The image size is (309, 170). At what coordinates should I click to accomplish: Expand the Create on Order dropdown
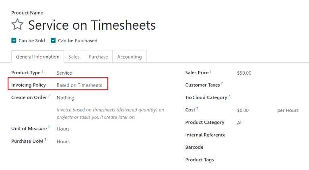click(66, 98)
